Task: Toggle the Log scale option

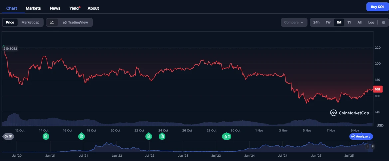Action: (371, 22)
